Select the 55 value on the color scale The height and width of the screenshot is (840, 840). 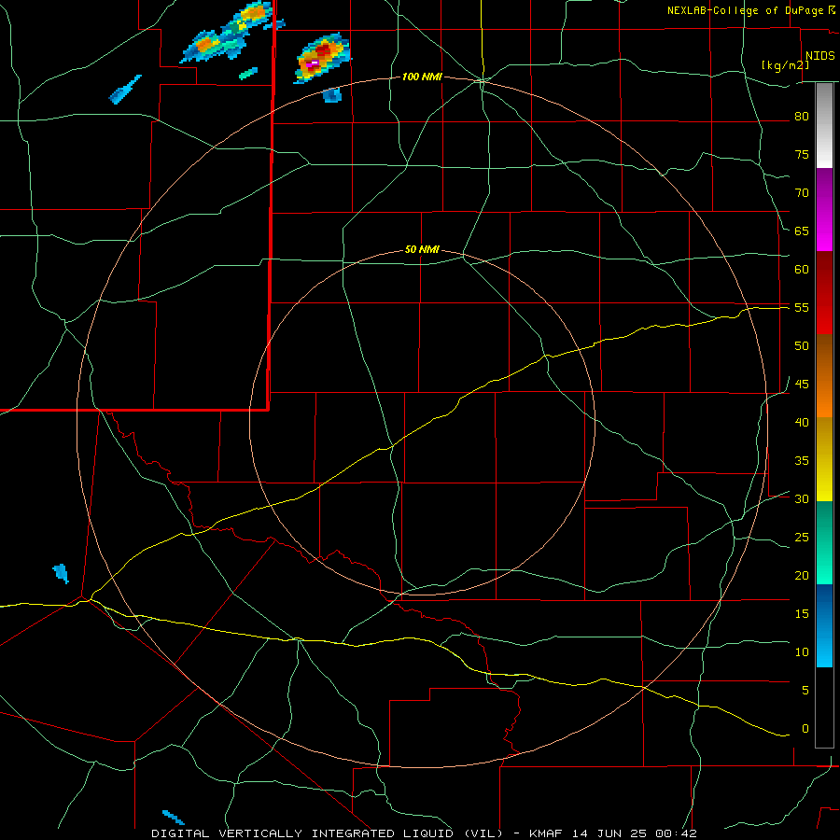point(802,308)
